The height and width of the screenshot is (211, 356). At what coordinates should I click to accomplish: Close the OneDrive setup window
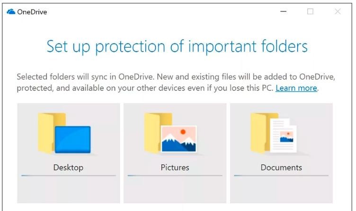338,12
